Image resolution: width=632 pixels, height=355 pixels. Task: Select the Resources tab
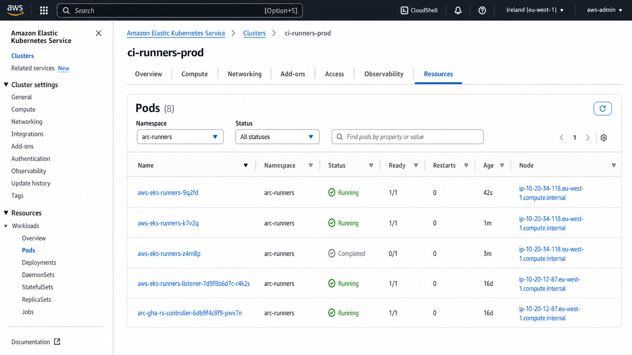coord(438,74)
